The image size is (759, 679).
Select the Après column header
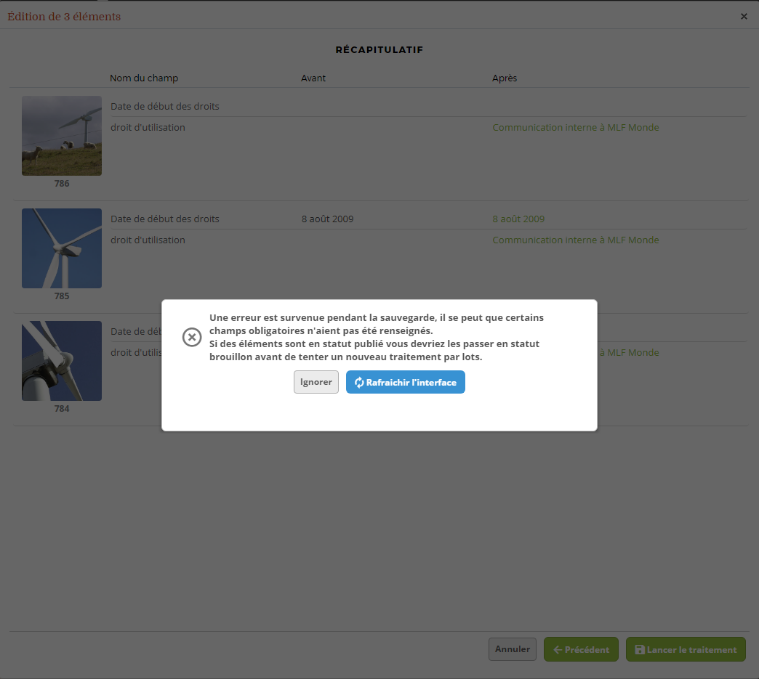click(505, 78)
